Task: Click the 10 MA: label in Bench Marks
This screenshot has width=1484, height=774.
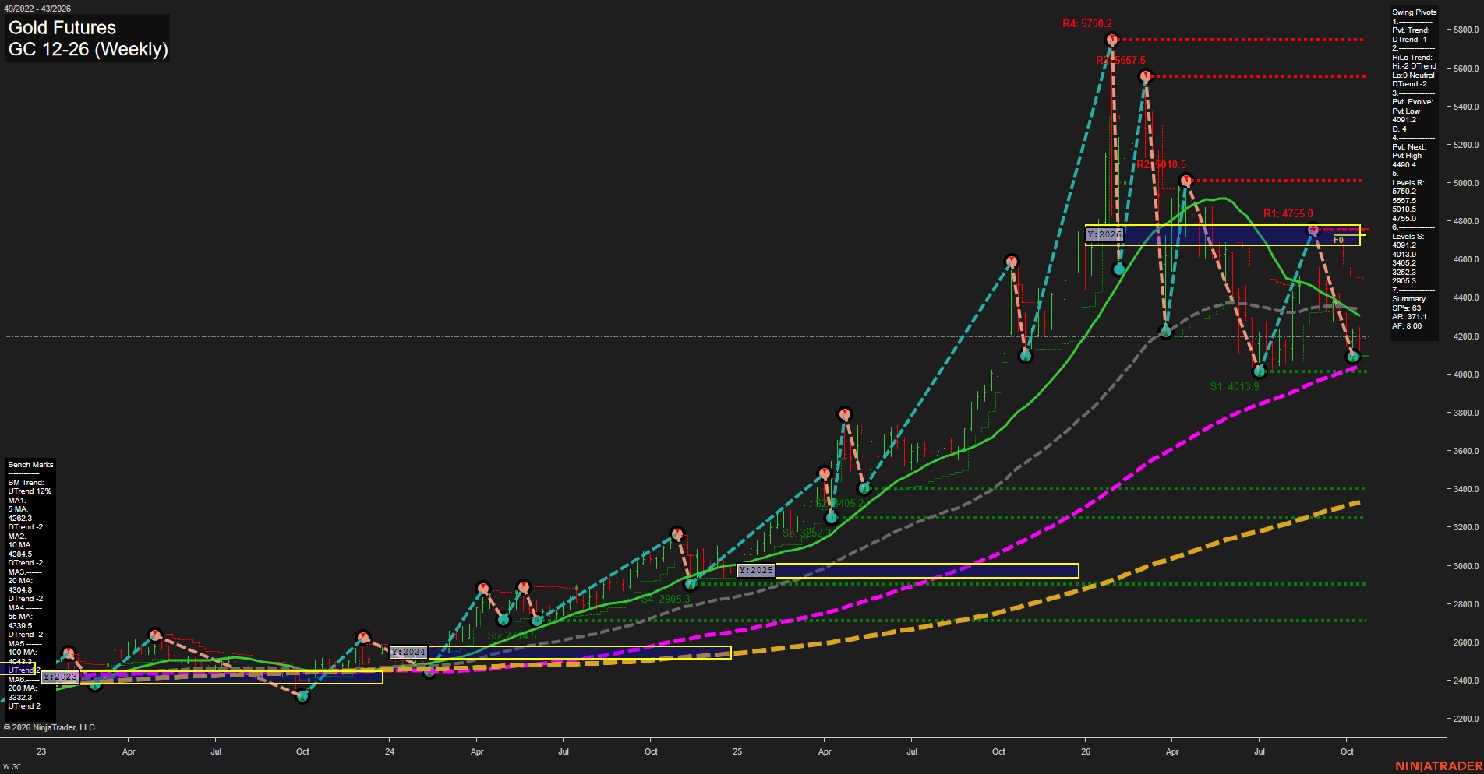Action: coord(20,545)
